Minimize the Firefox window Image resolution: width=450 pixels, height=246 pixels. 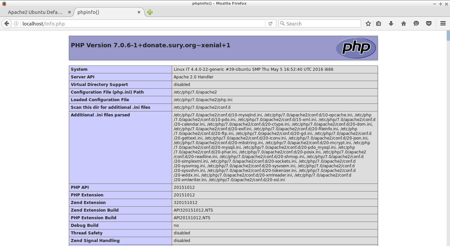tap(435, 4)
